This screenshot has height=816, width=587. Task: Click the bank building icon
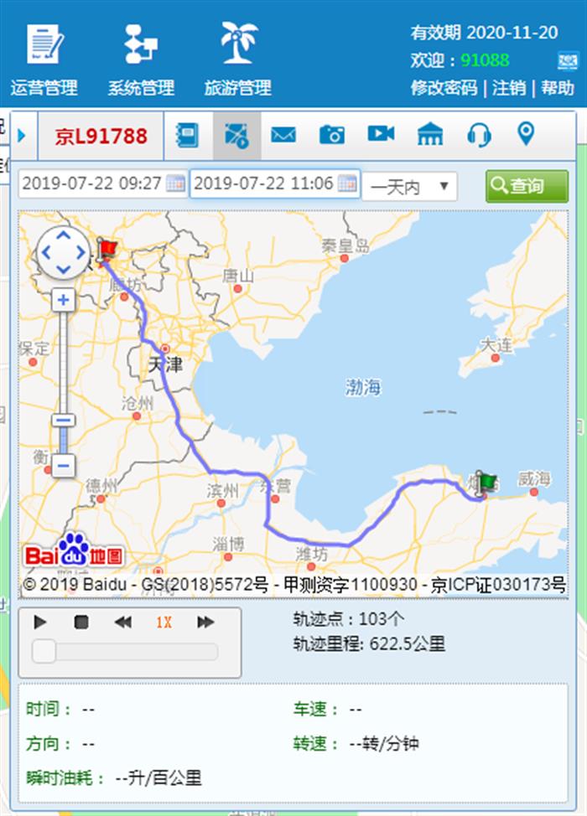click(430, 134)
